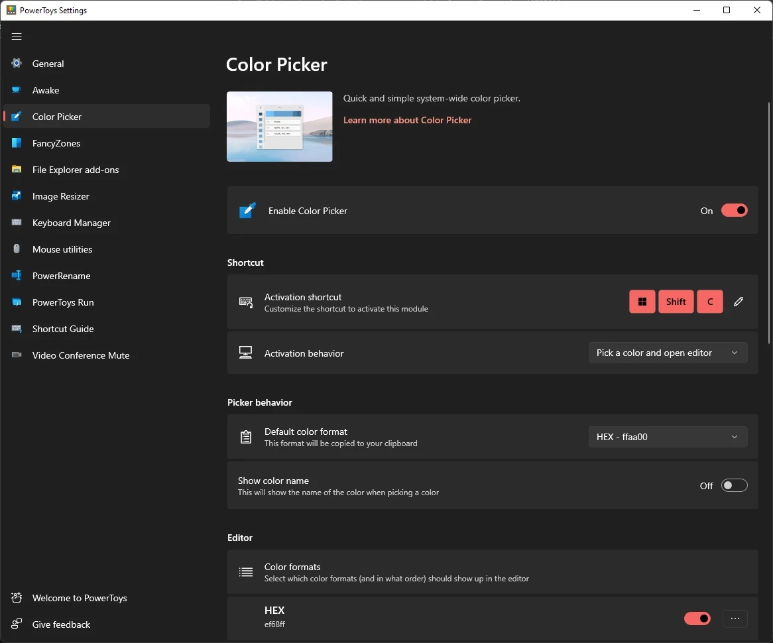The image size is (773, 643).
Task: Click the Give feedback icon
Action: click(17, 624)
